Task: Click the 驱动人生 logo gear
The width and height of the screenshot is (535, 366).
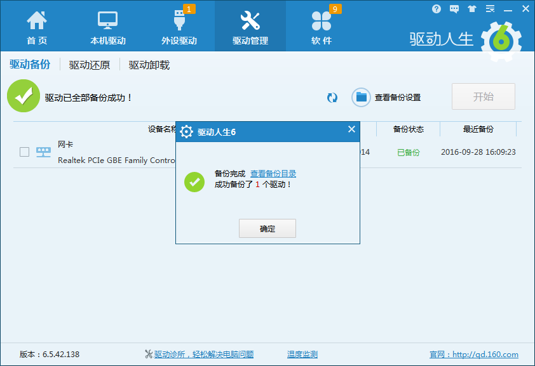Action: (501, 41)
